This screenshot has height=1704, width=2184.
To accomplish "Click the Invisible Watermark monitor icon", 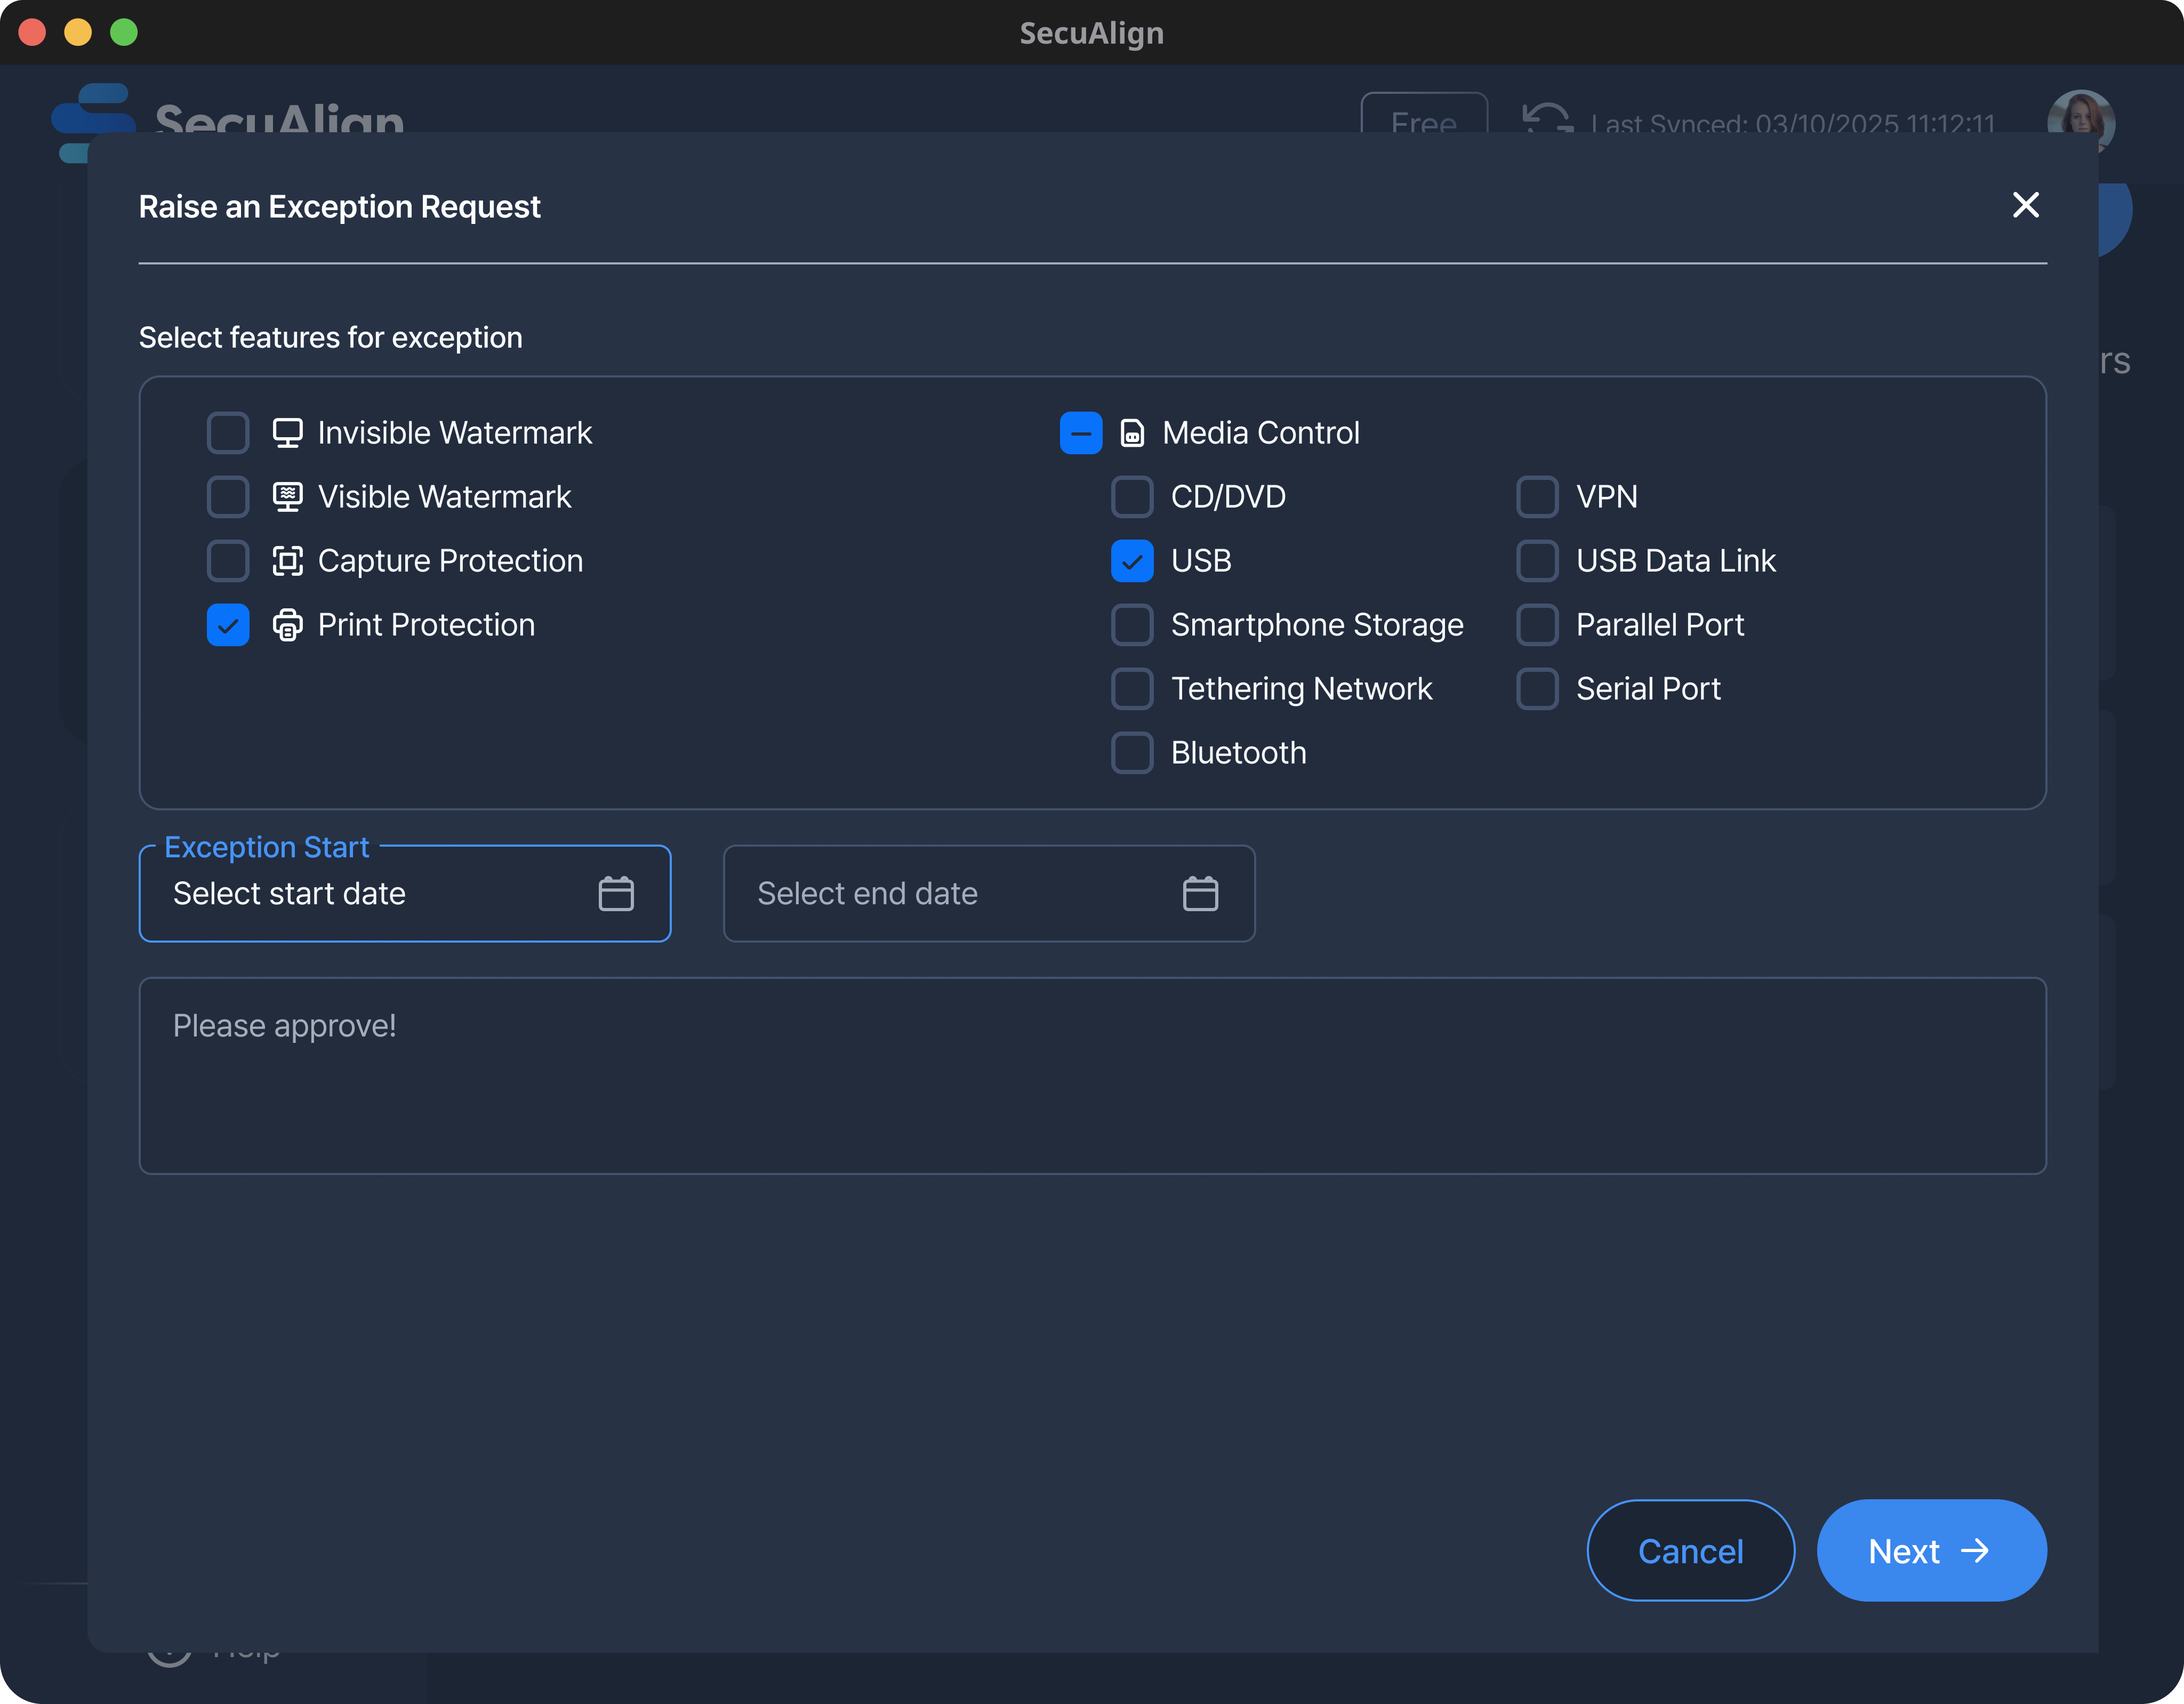I will [287, 433].
